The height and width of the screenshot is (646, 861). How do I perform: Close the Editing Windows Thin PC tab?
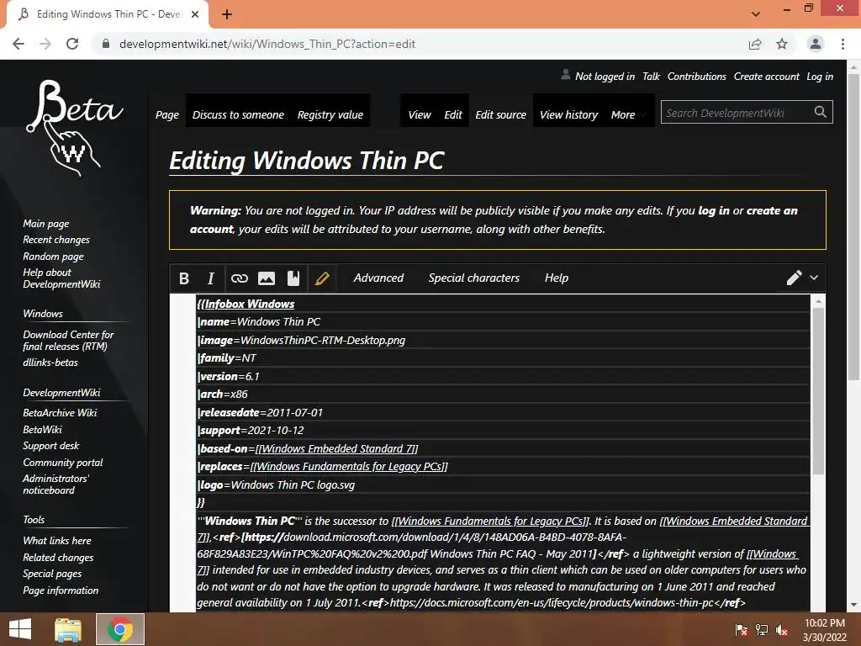[x=195, y=14]
